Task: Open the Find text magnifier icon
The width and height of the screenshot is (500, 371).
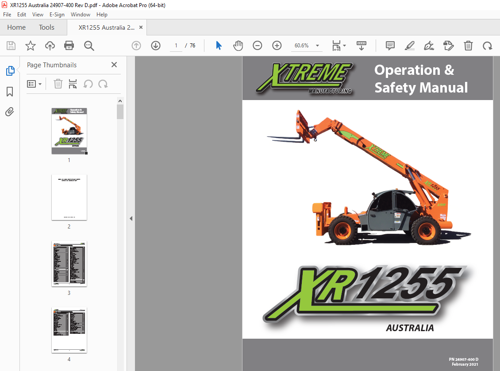Action: 89,46
